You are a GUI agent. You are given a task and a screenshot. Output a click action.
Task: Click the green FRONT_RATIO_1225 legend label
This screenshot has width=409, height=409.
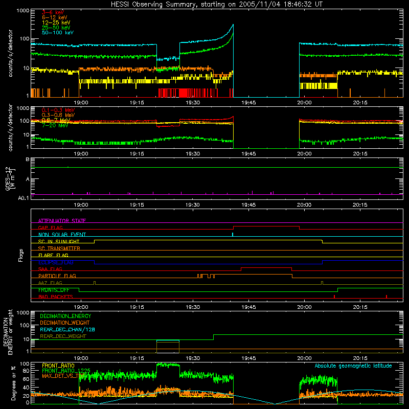click(66, 371)
